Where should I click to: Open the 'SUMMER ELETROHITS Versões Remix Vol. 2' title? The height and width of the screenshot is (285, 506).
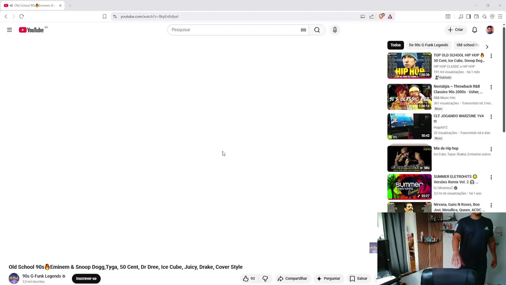456,179
